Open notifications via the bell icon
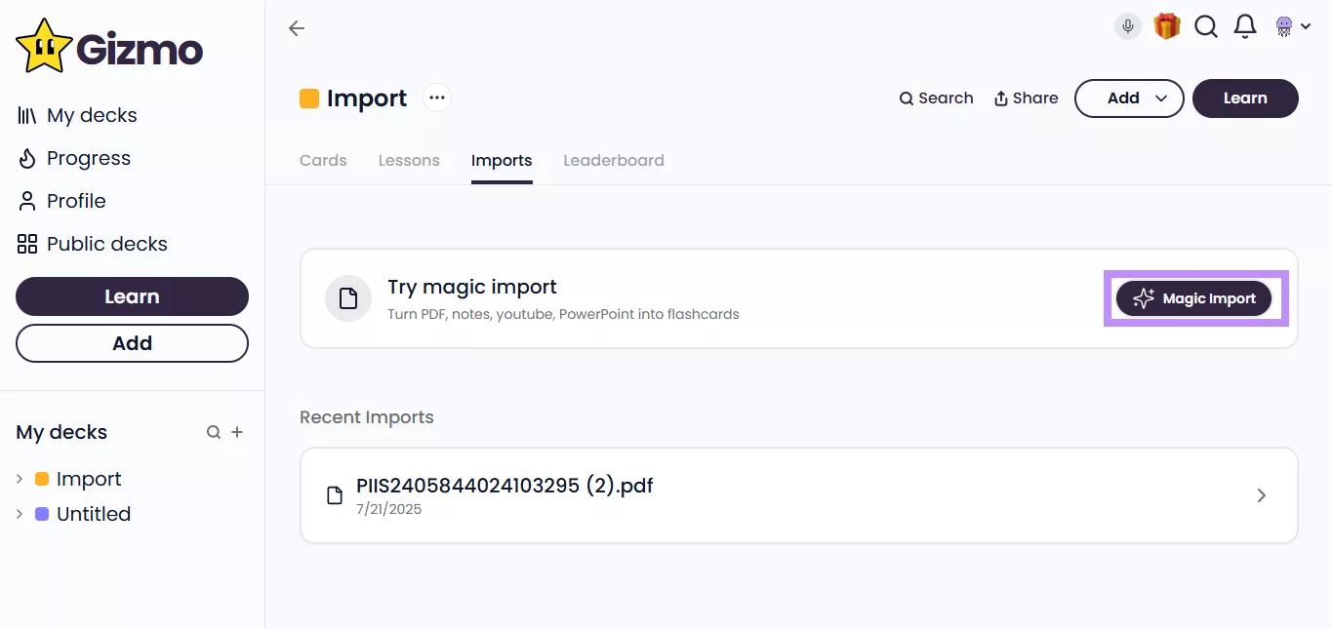1332x629 pixels. click(x=1244, y=26)
